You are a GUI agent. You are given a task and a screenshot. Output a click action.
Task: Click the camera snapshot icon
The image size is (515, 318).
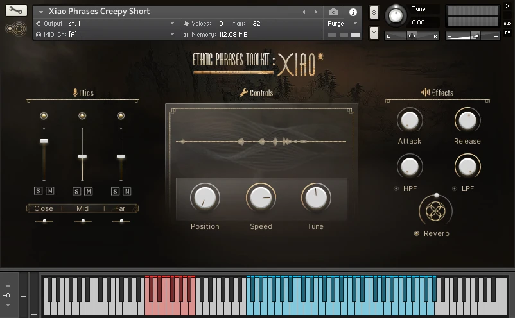click(333, 12)
